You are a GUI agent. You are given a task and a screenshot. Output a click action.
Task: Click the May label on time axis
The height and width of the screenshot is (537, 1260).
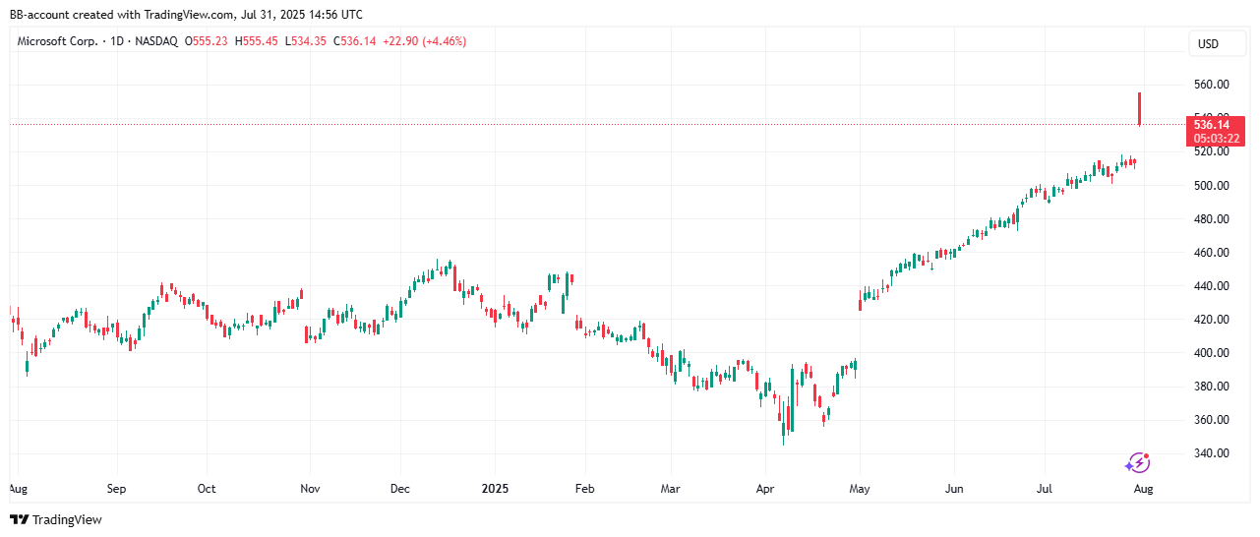[860, 488]
